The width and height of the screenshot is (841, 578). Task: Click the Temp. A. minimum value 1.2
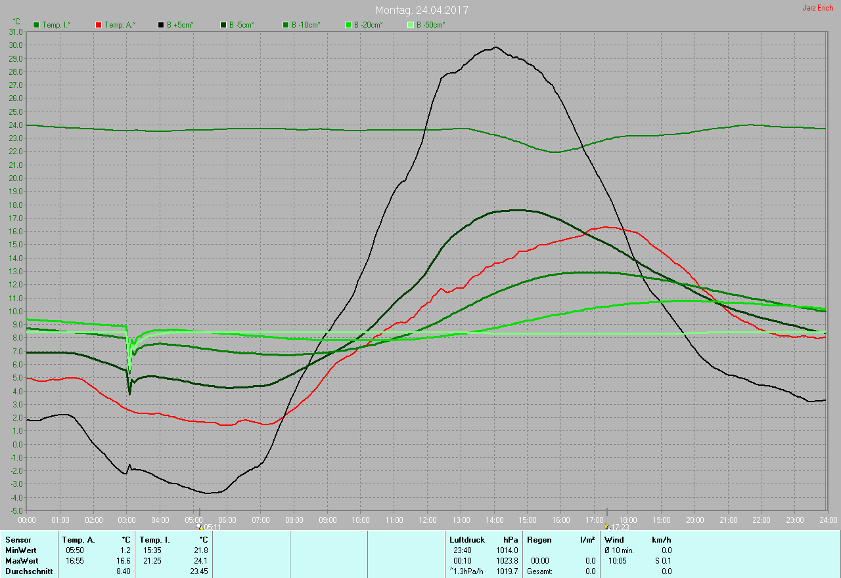click(x=125, y=550)
